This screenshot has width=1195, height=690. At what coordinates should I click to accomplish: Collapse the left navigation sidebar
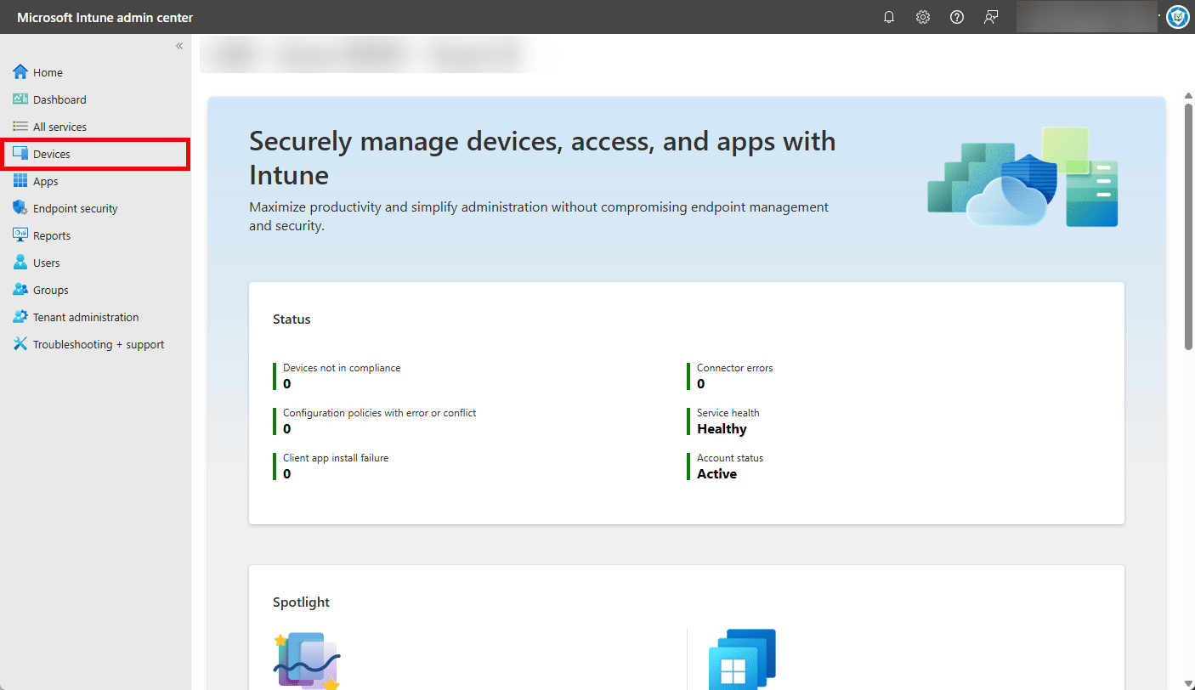pos(179,46)
